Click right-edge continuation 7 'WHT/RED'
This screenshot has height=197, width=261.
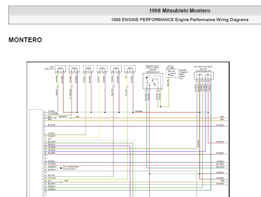coord(222,165)
